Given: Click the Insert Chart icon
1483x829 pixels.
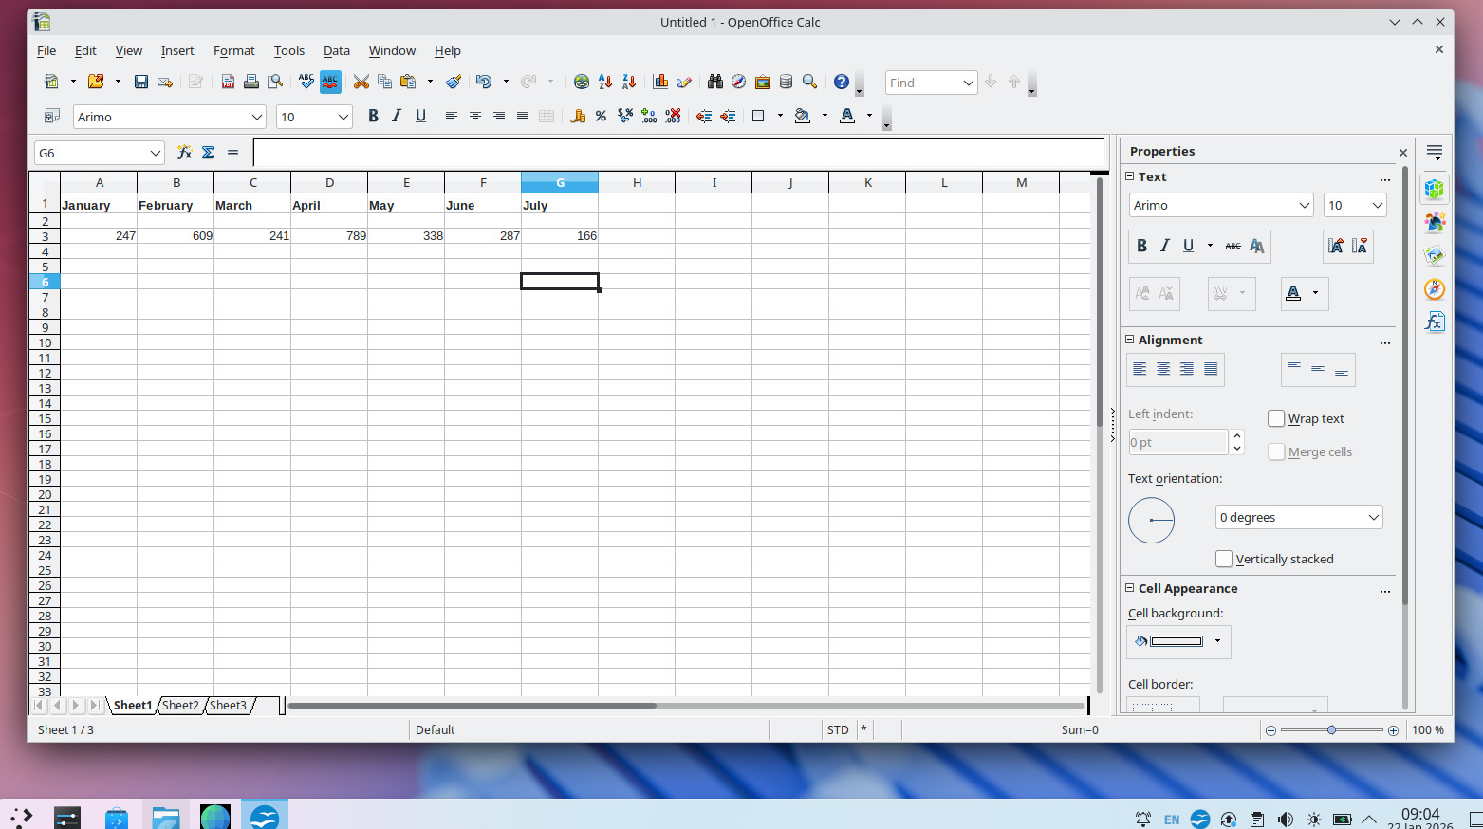Looking at the screenshot, I should pyautogui.click(x=660, y=83).
